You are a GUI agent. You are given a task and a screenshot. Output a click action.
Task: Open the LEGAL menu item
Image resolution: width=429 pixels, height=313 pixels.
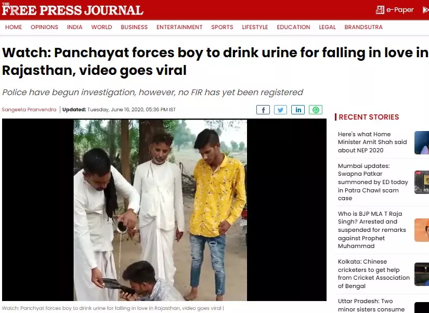(x=327, y=27)
